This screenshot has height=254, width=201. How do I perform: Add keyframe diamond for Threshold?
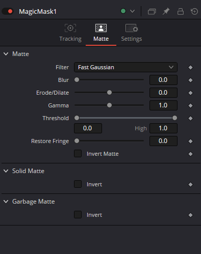pyautogui.click(x=190, y=118)
